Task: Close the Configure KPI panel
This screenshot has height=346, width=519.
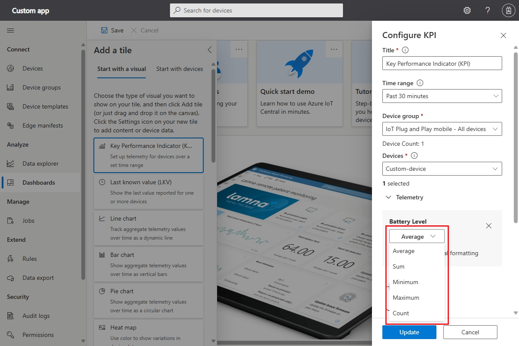Action: (x=503, y=35)
